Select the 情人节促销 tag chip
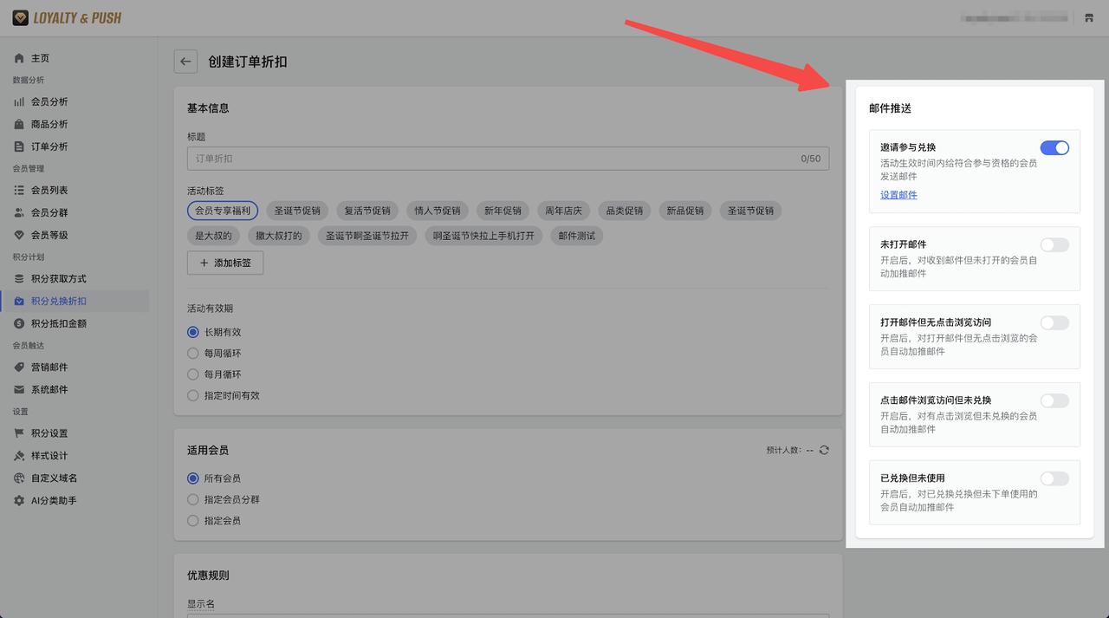The height and width of the screenshot is (618, 1109). pyautogui.click(x=437, y=211)
